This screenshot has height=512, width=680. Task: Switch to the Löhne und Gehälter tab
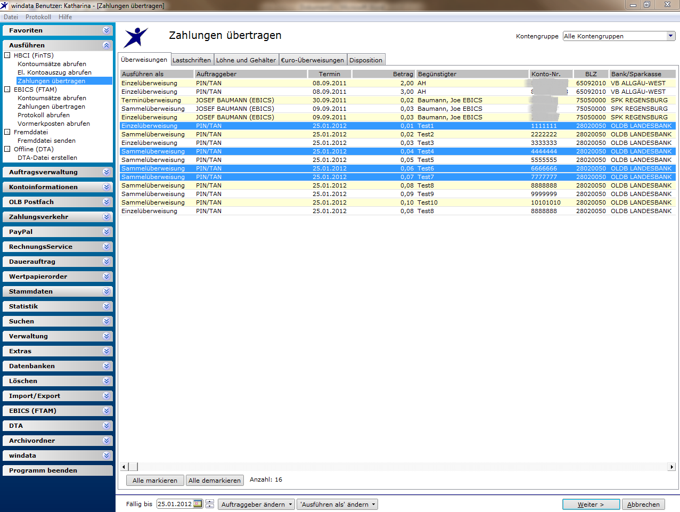[x=246, y=60]
